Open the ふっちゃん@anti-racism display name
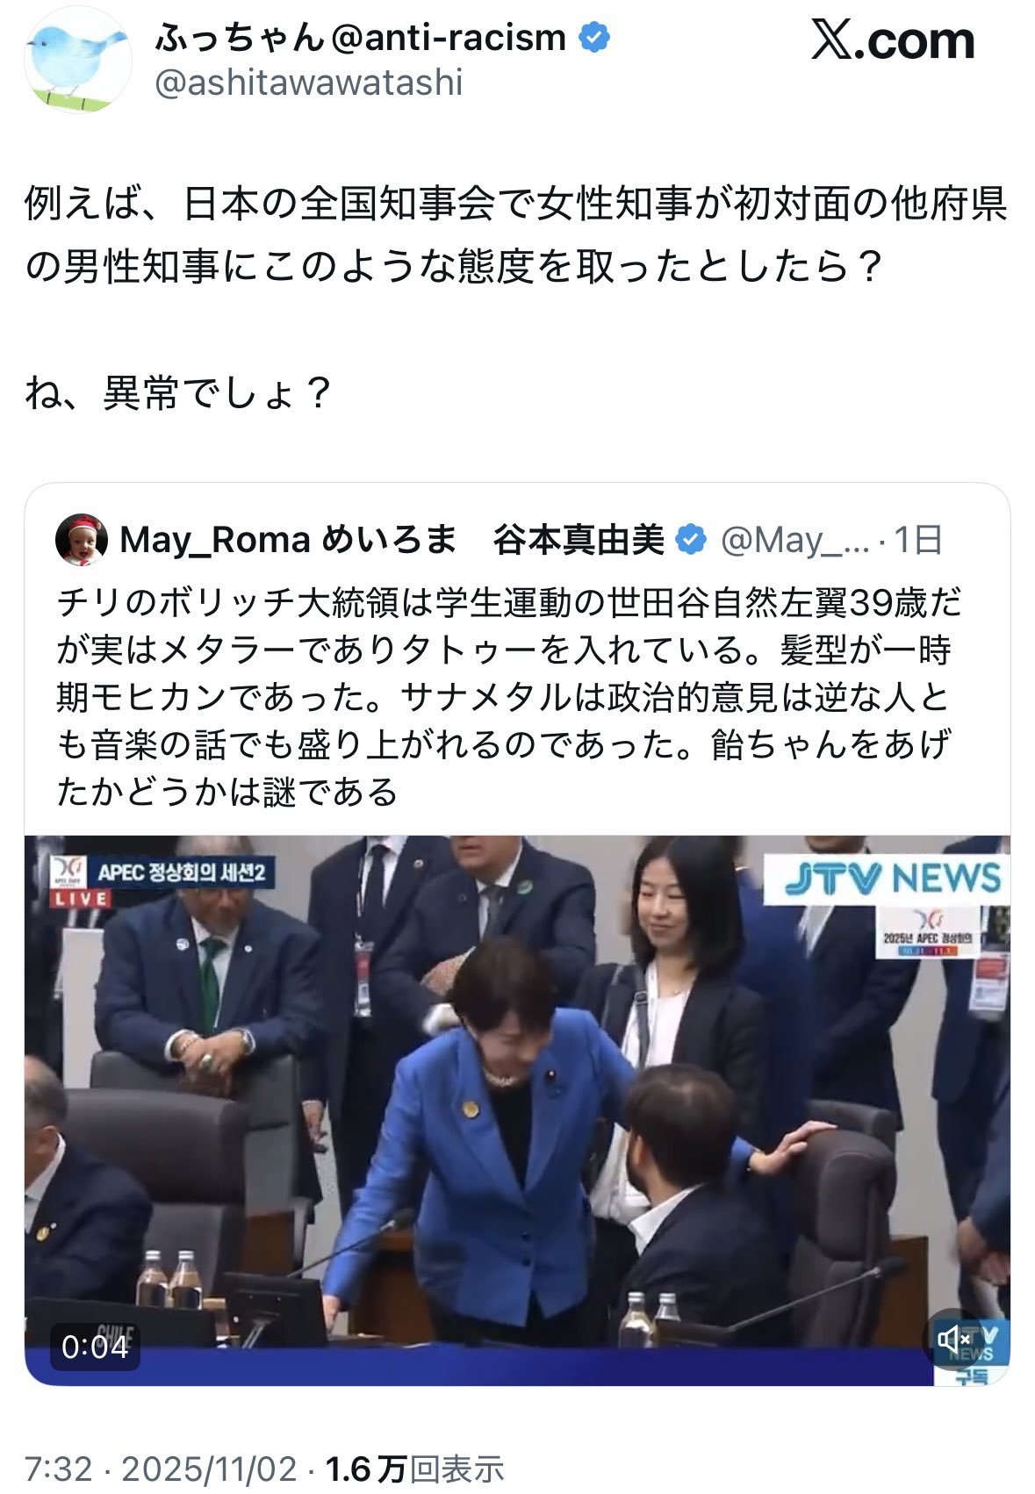 pos(361,38)
